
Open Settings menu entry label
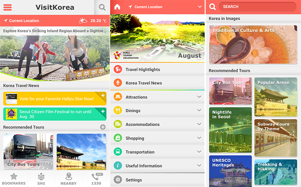134,180
